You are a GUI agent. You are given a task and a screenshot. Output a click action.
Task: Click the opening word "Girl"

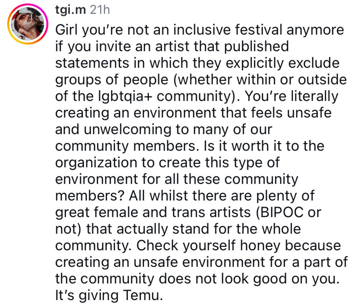pyautogui.click(x=68, y=29)
